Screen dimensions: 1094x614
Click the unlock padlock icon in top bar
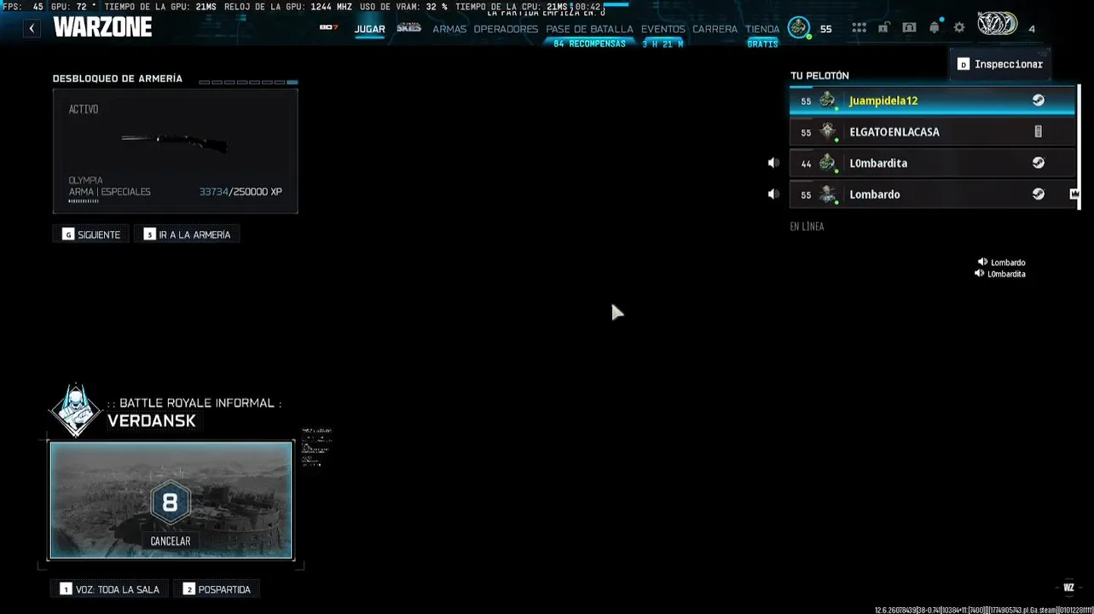[x=883, y=28]
